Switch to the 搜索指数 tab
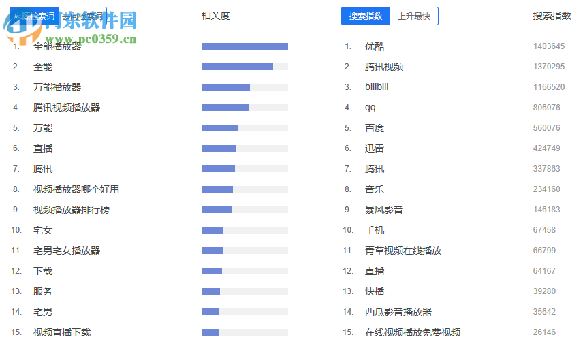Viewport: 585px width, 352px height. (365, 16)
